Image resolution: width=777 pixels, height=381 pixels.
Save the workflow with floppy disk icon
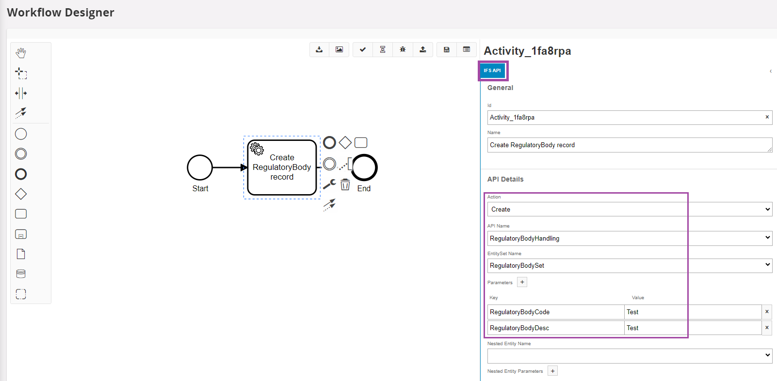pos(447,49)
